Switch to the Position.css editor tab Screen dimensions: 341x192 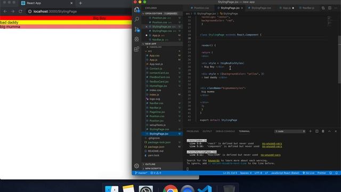tap(200, 8)
